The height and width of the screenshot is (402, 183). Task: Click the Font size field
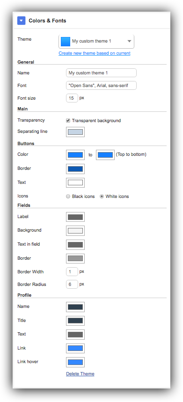click(72, 98)
